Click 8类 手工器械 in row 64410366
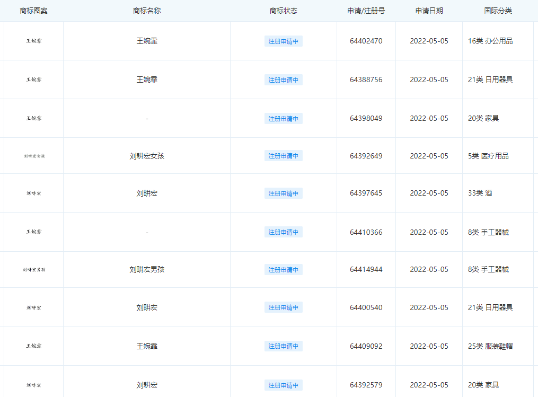This screenshot has width=538, height=397. coord(488,232)
